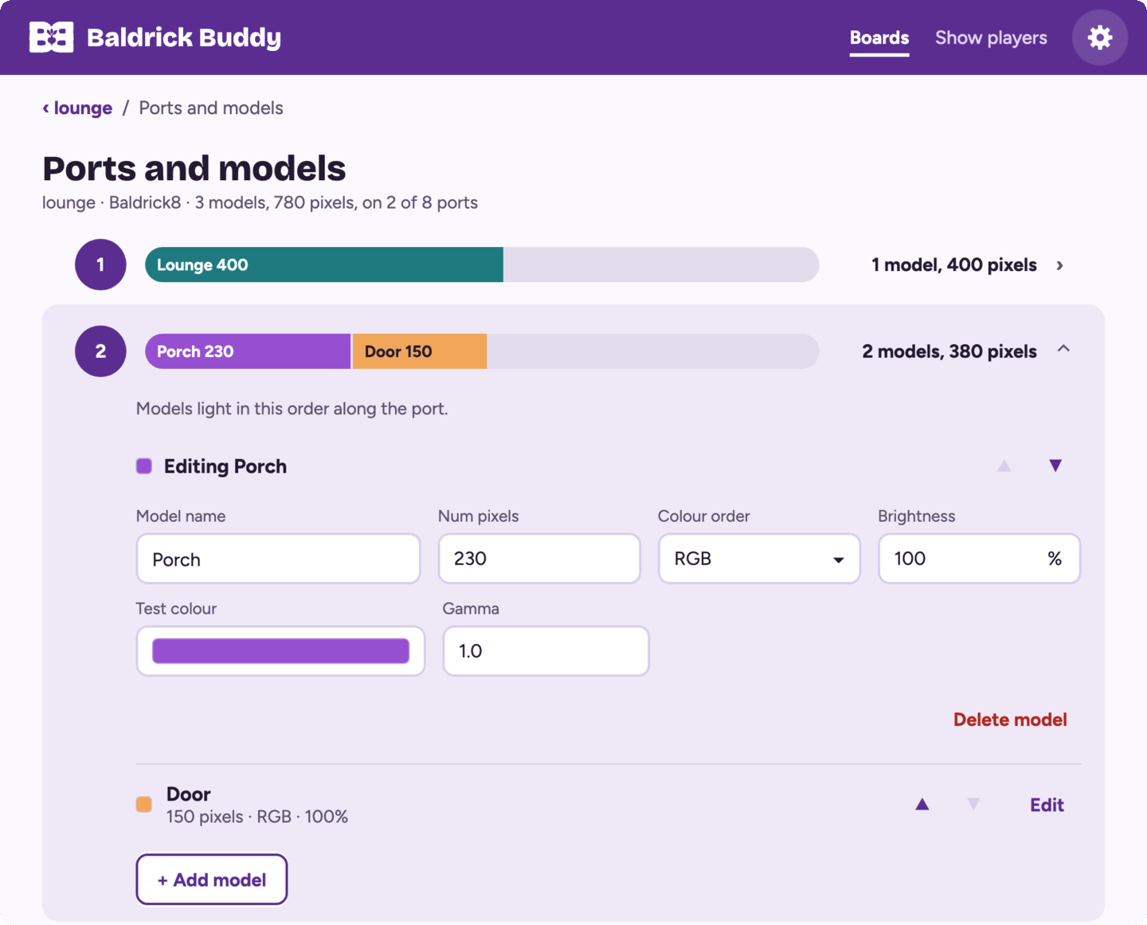Click the Ports and models breadcrumb text

(211, 108)
